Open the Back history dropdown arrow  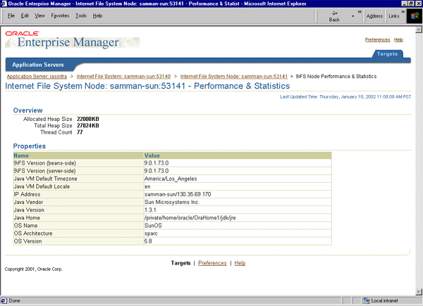(x=352, y=16)
